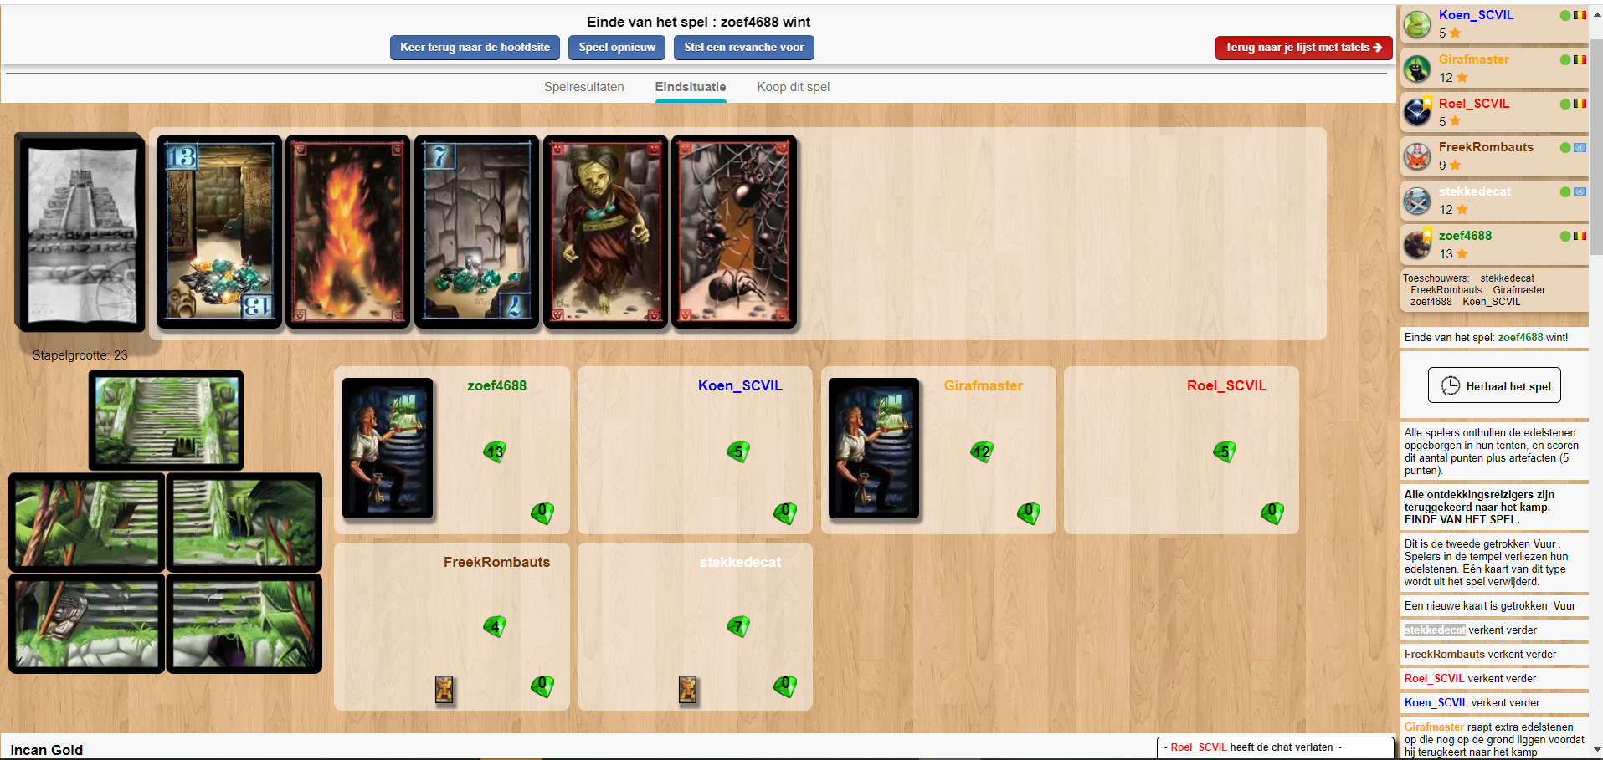Click the star icon next to zoef4688's score
The height and width of the screenshot is (760, 1603).
pyautogui.click(x=1462, y=253)
